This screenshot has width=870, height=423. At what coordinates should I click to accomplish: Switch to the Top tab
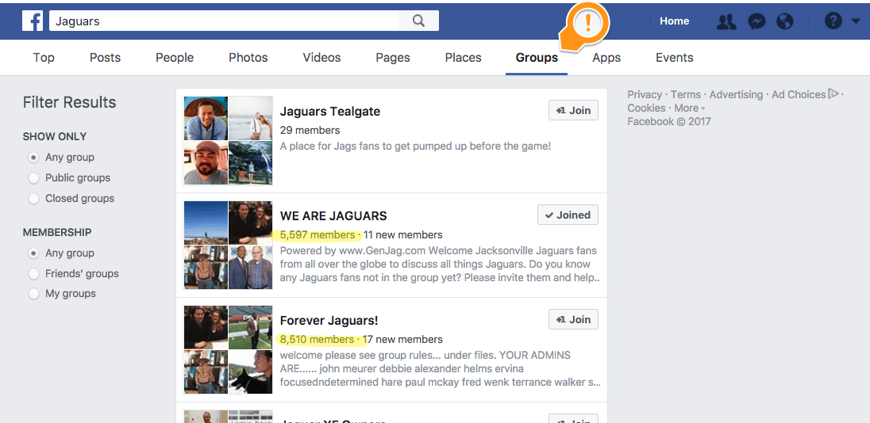pos(44,58)
